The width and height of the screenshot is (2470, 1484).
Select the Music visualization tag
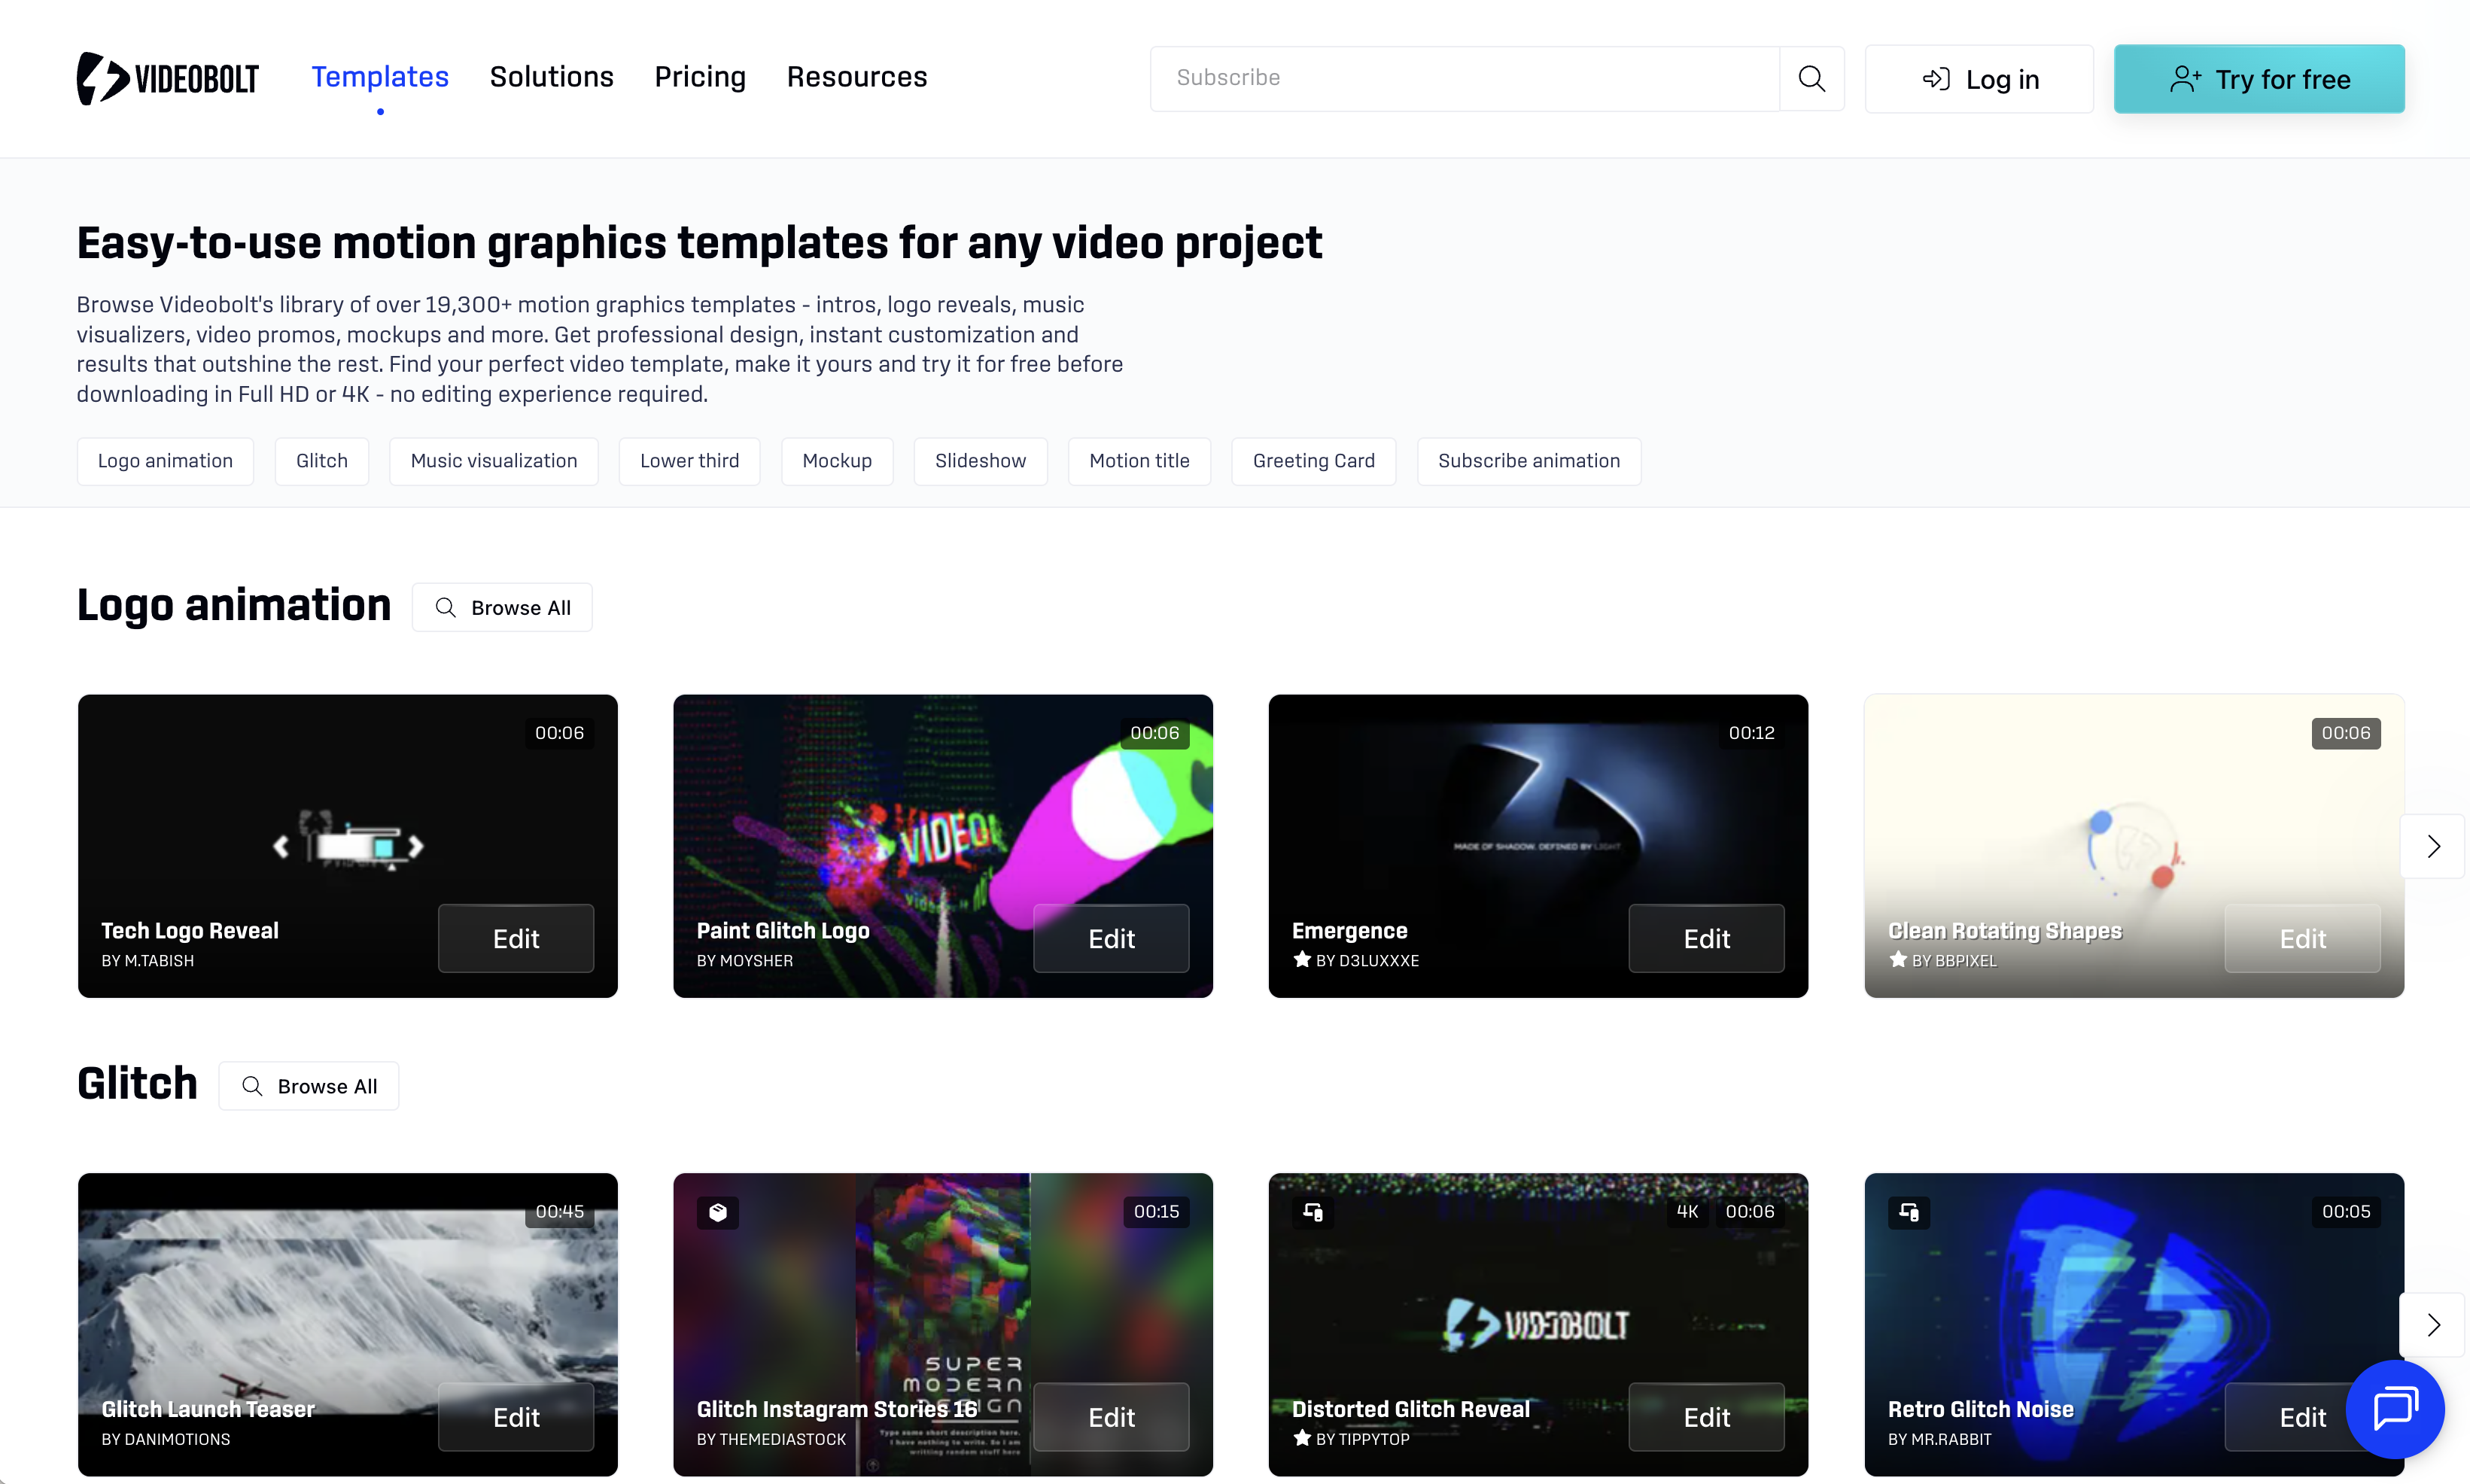[x=494, y=461]
